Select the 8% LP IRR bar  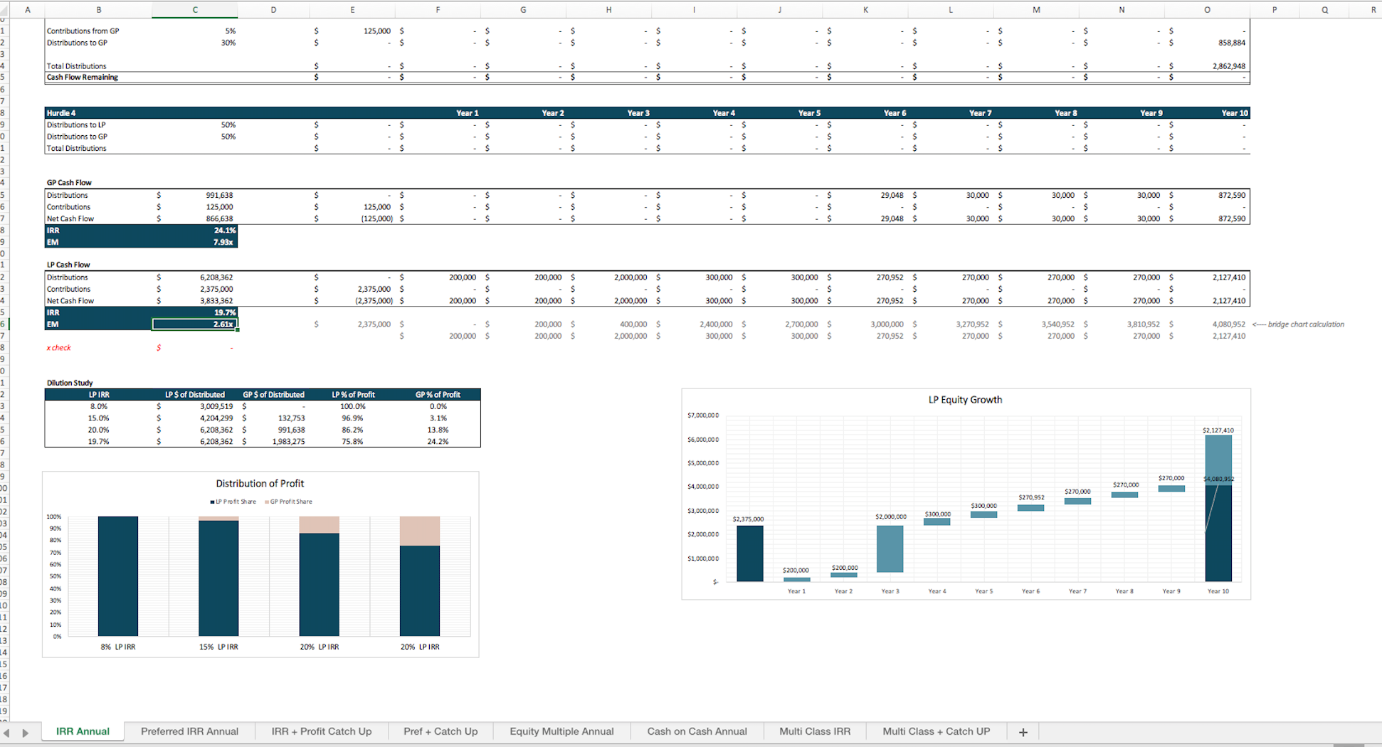tap(118, 576)
